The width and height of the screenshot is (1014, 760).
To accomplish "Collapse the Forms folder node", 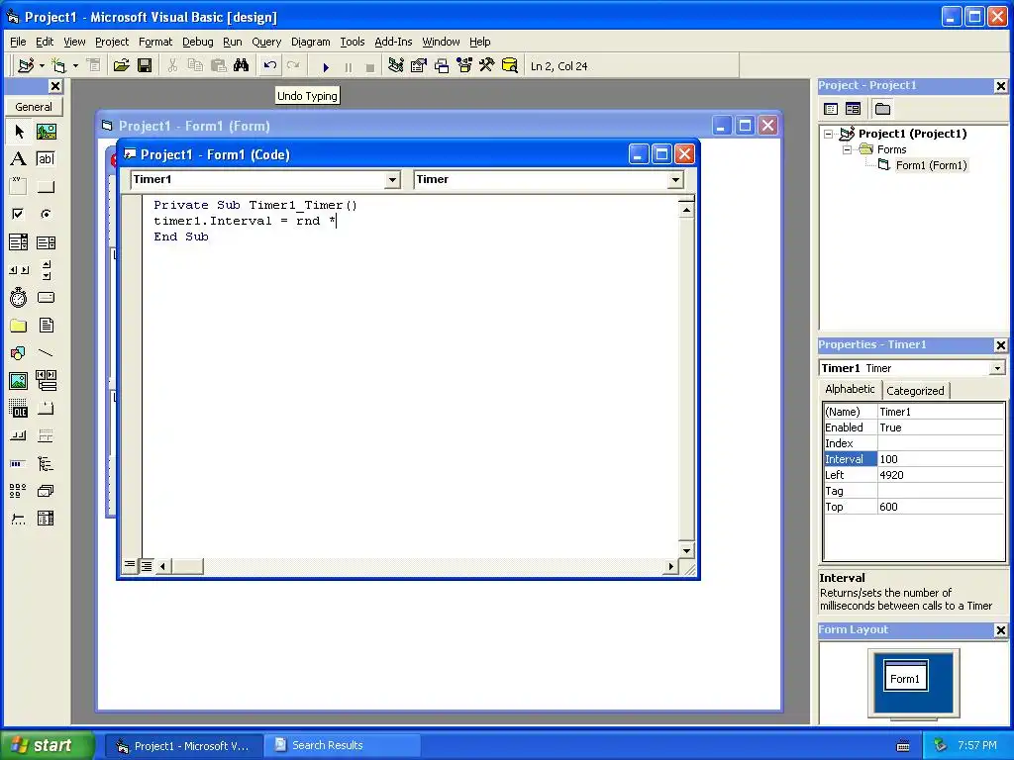I will pyautogui.click(x=848, y=149).
